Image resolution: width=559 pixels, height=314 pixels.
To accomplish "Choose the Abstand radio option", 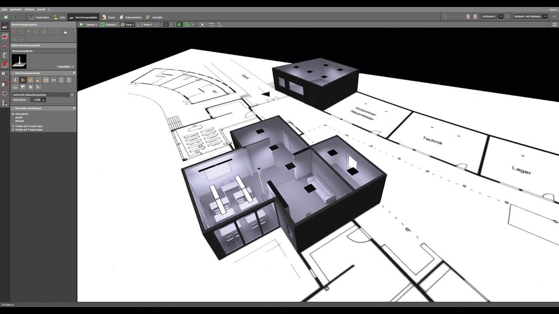I will point(13,121).
